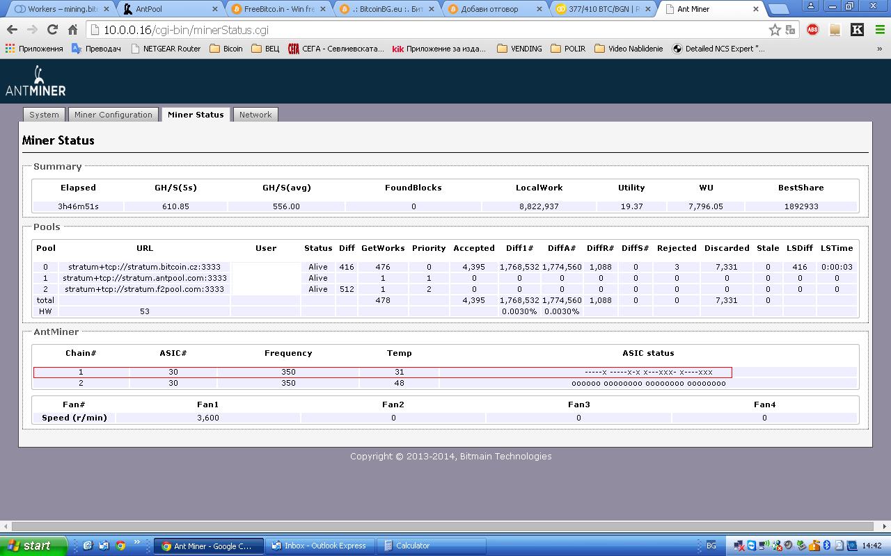Image resolution: width=891 pixels, height=556 pixels.
Task: Click the 556.00 GH/S(avg) value
Action: click(286, 206)
